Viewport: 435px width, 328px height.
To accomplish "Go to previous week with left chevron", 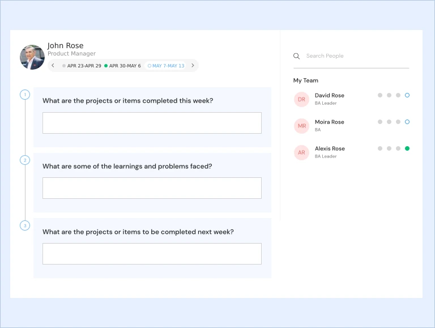I will [x=53, y=66].
